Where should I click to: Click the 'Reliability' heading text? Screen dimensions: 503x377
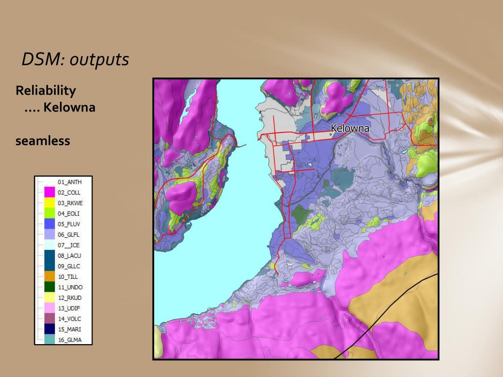[46, 91]
